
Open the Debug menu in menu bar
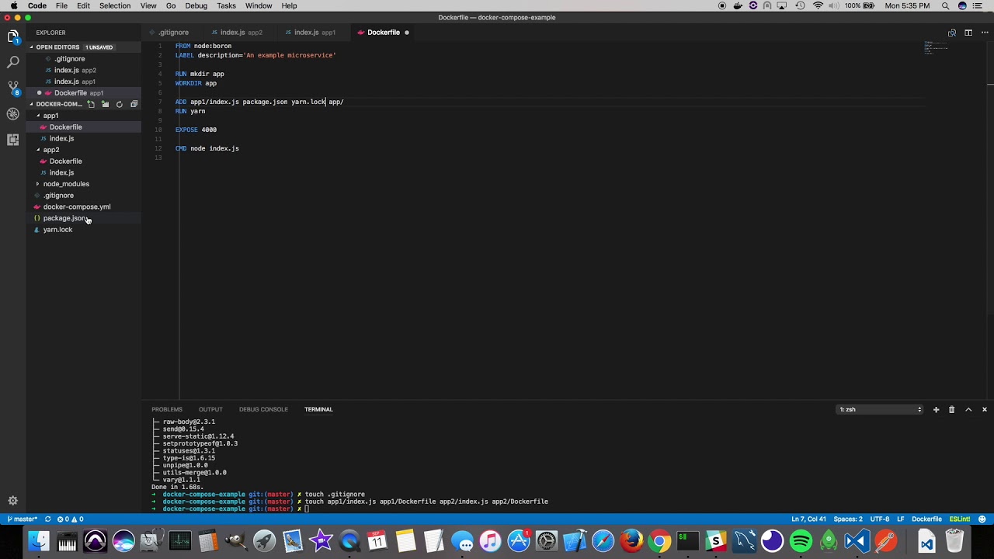click(x=196, y=5)
